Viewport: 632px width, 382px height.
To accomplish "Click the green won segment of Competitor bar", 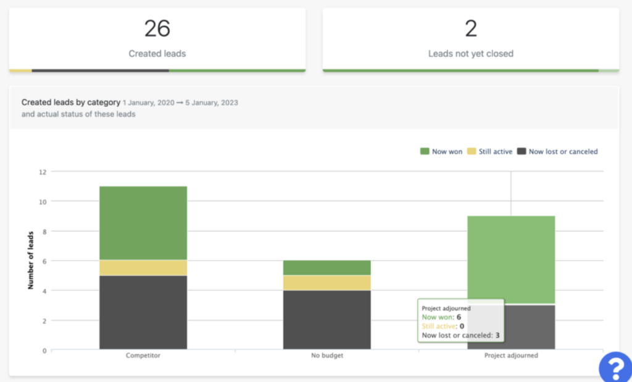I will click(x=143, y=223).
